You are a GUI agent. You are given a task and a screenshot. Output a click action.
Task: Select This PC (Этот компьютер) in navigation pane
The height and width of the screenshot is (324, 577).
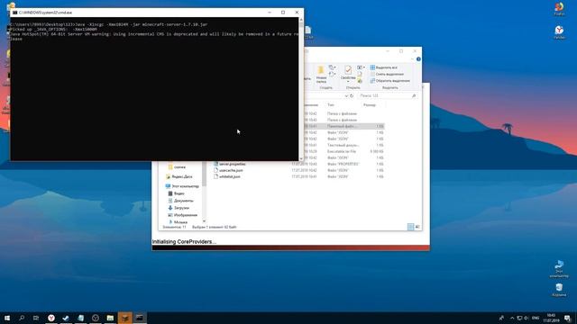pos(182,186)
